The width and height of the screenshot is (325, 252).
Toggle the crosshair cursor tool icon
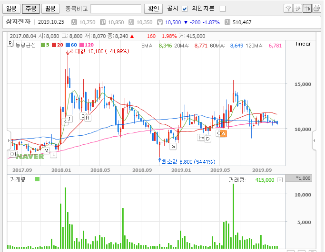click(307, 9)
